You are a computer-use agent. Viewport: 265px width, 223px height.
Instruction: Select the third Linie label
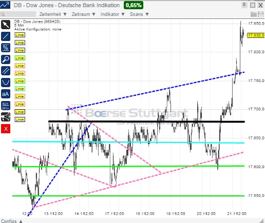point(20,50)
